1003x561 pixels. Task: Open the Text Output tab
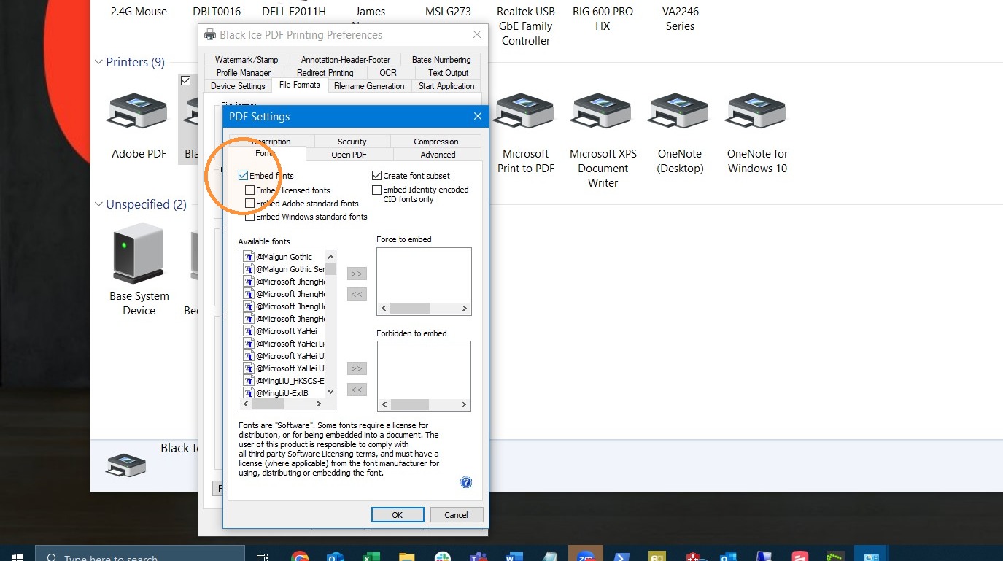[448, 73]
